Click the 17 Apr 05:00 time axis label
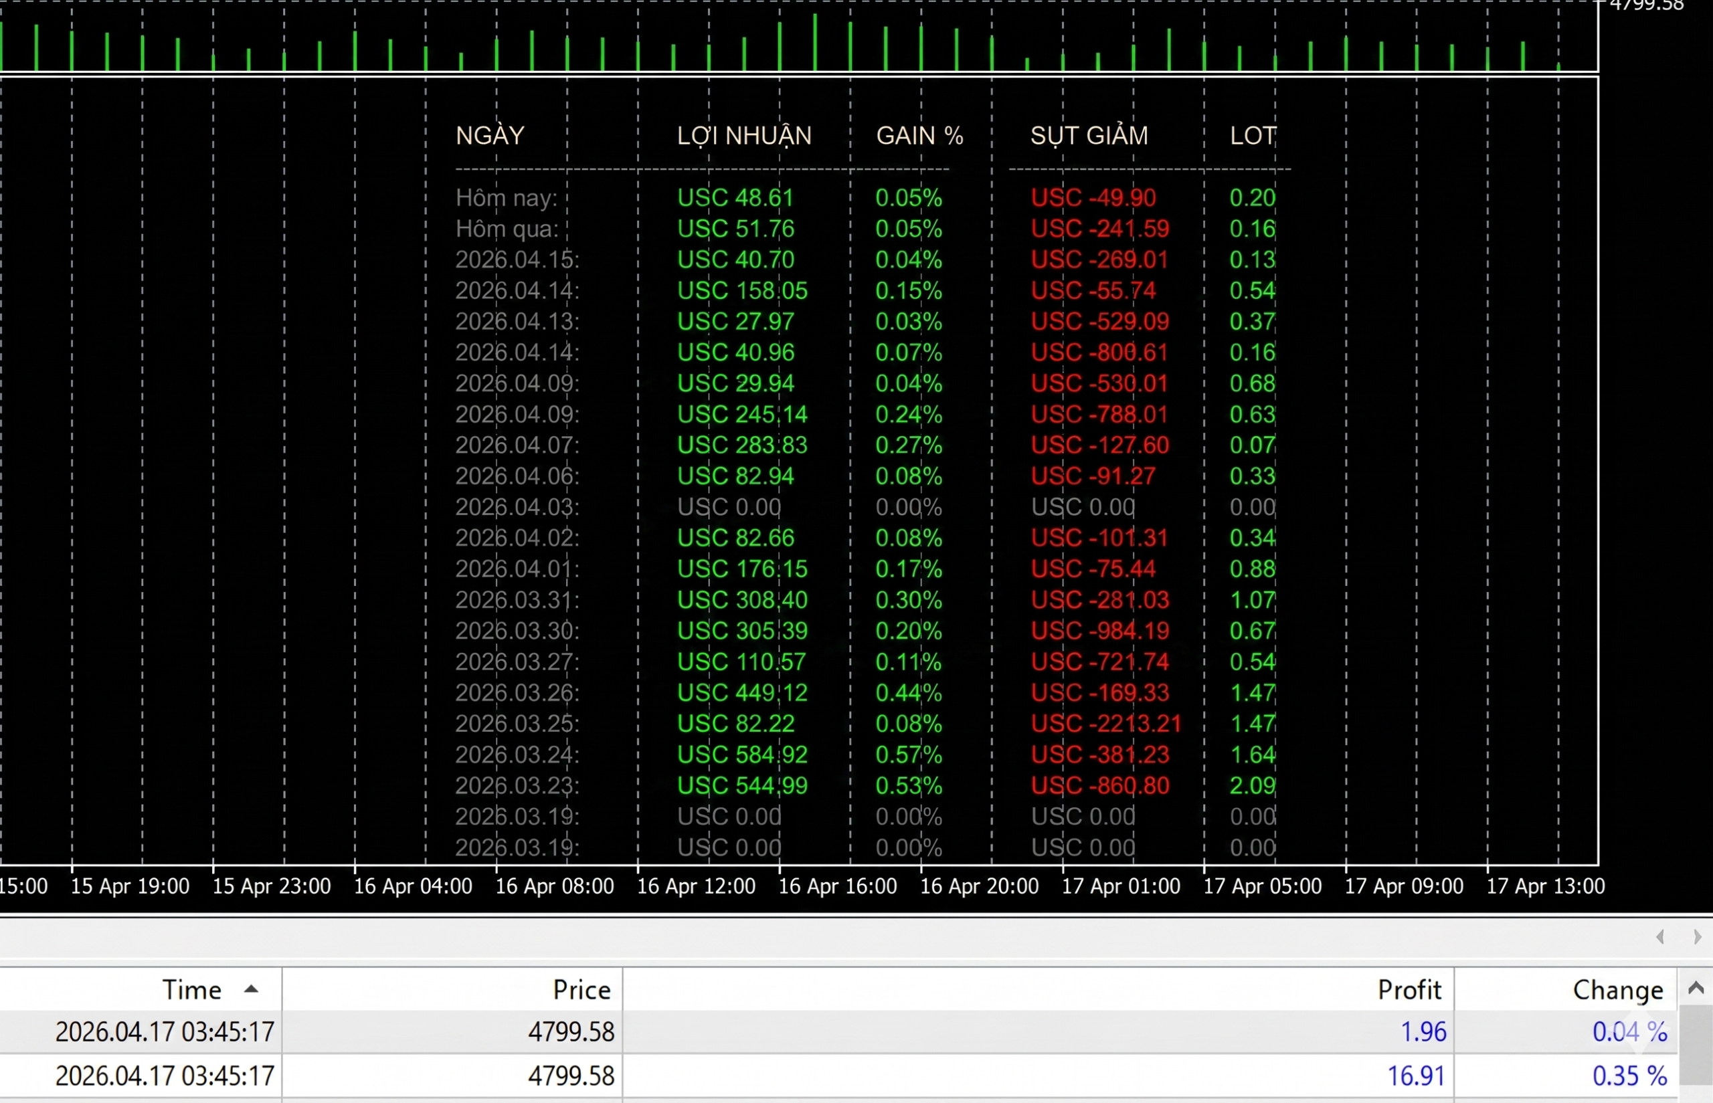Image resolution: width=1713 pixels, height=1103 pixels. [x=1263, y=886]
